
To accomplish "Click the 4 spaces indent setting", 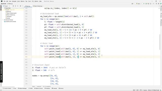I will (x=145, y=90).
